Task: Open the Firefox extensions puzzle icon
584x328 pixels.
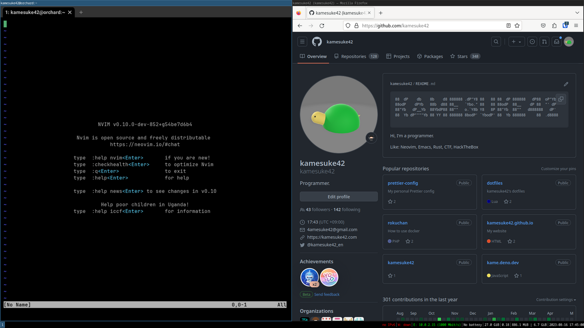Action: tap(554, 25)
